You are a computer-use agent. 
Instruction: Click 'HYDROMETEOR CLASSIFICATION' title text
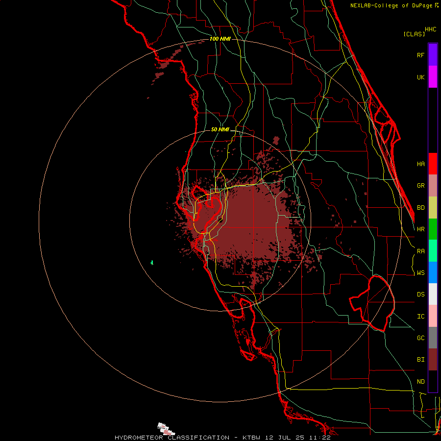172,438
